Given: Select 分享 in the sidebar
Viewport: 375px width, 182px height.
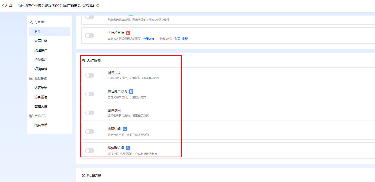Looking at the screenshot, I should tap(50, 32).
